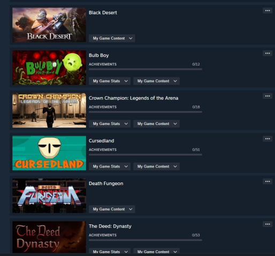275x256 pixels.
Task: Open My Game Content dropdown for Bulb Boy
Action: pos(156,81)
